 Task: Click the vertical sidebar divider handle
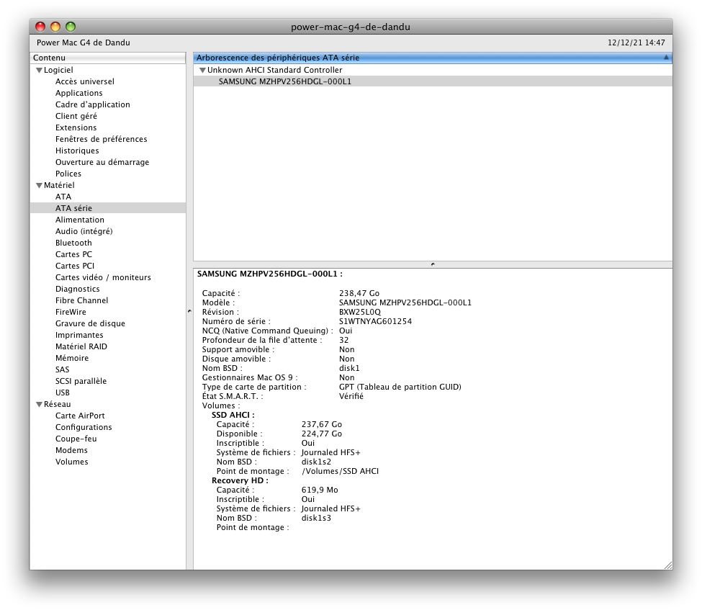pos(189,311)
